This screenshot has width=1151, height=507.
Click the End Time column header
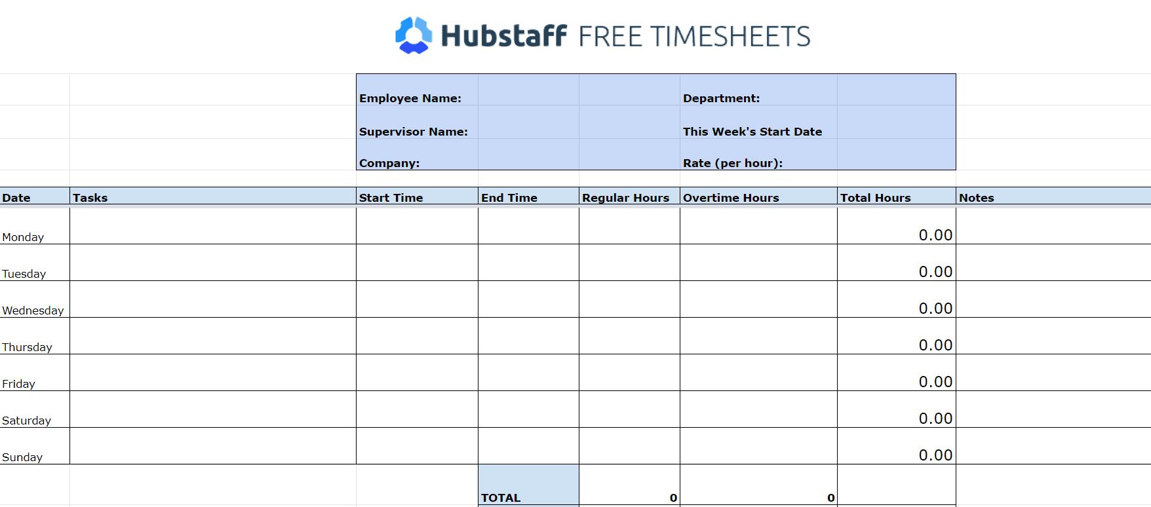pyautogui.click(x=528, y=197)
